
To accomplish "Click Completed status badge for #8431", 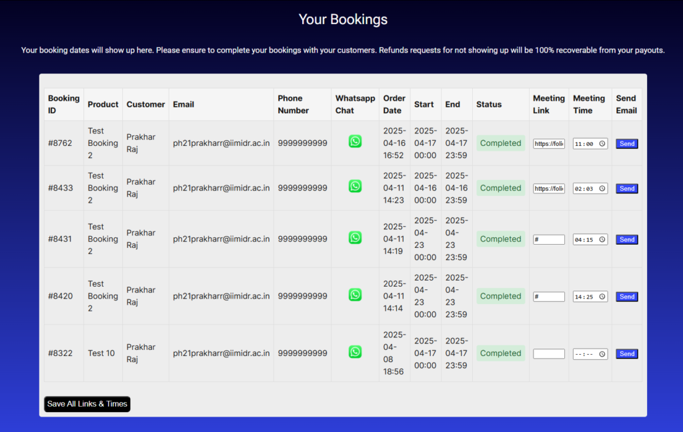I will 500,239.
